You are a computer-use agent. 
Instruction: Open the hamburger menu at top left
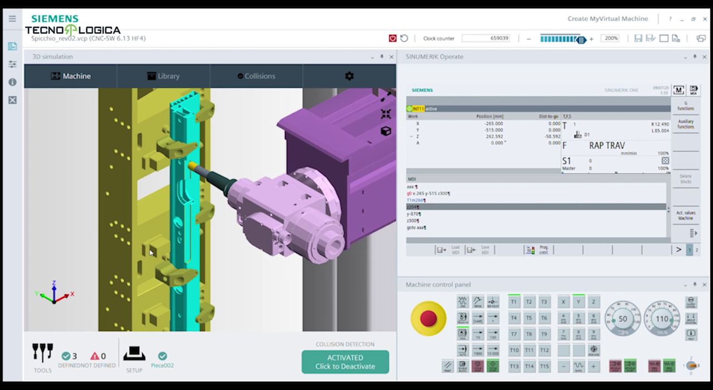coord(12,18)
